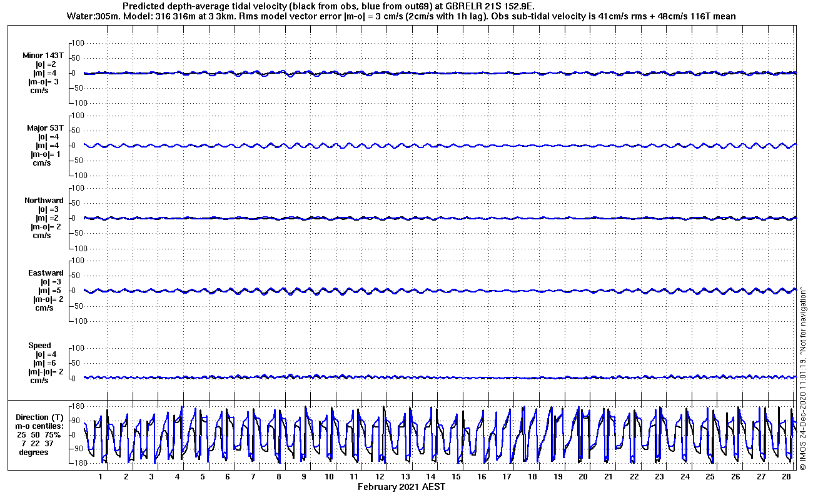
Task: Click '|m| =2' in the Northward panel
Action: [48, 218]
